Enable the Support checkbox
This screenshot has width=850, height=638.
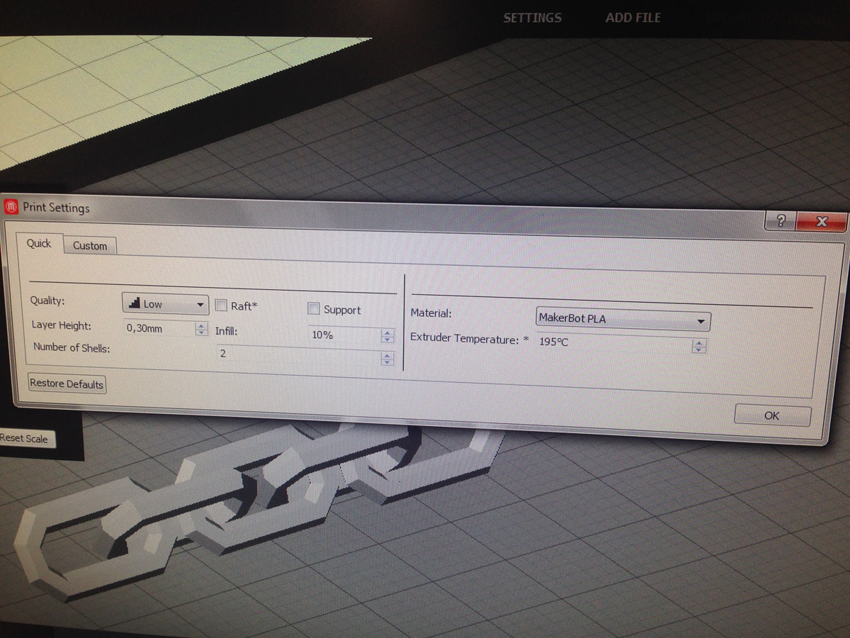314,309
